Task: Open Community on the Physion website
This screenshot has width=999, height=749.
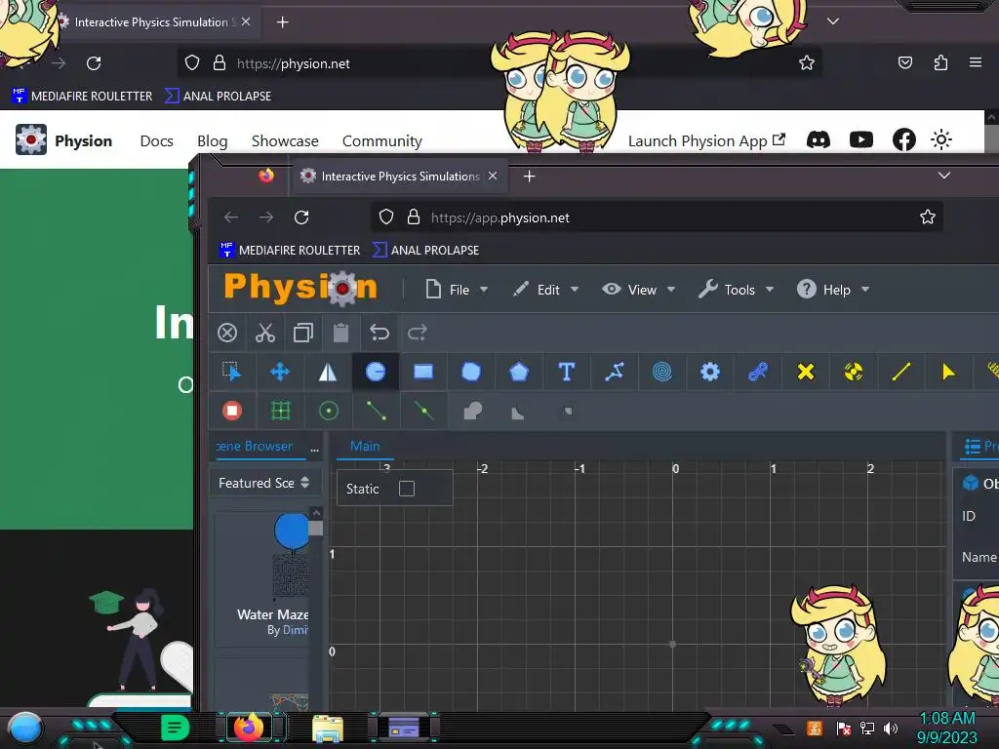Action: [382, 140]
